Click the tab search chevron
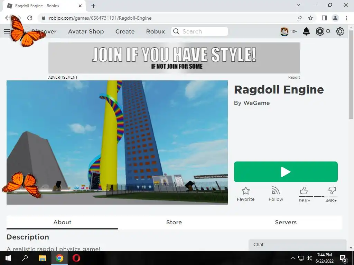 point(298,5)
